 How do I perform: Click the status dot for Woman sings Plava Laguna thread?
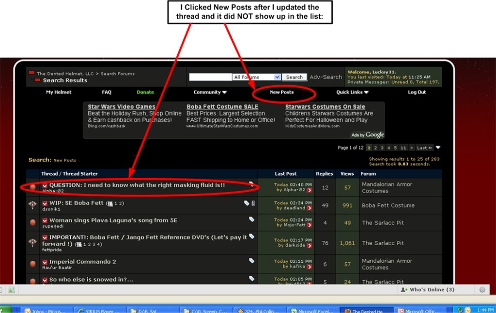[32, 222]
